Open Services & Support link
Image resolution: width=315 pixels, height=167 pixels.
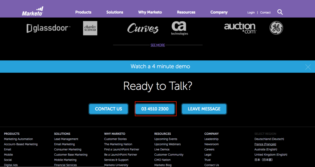116,160
